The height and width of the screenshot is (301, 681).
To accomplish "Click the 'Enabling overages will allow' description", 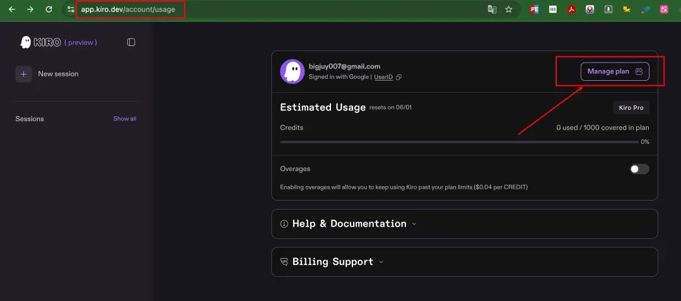I will (404, 187).
